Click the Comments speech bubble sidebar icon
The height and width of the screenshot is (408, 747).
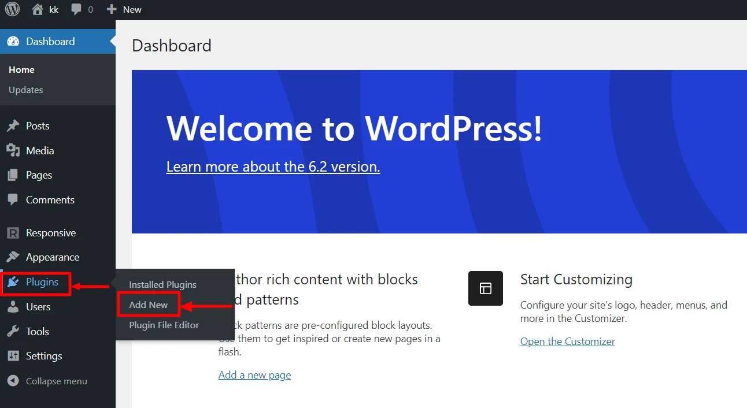[x=13, y=200]
